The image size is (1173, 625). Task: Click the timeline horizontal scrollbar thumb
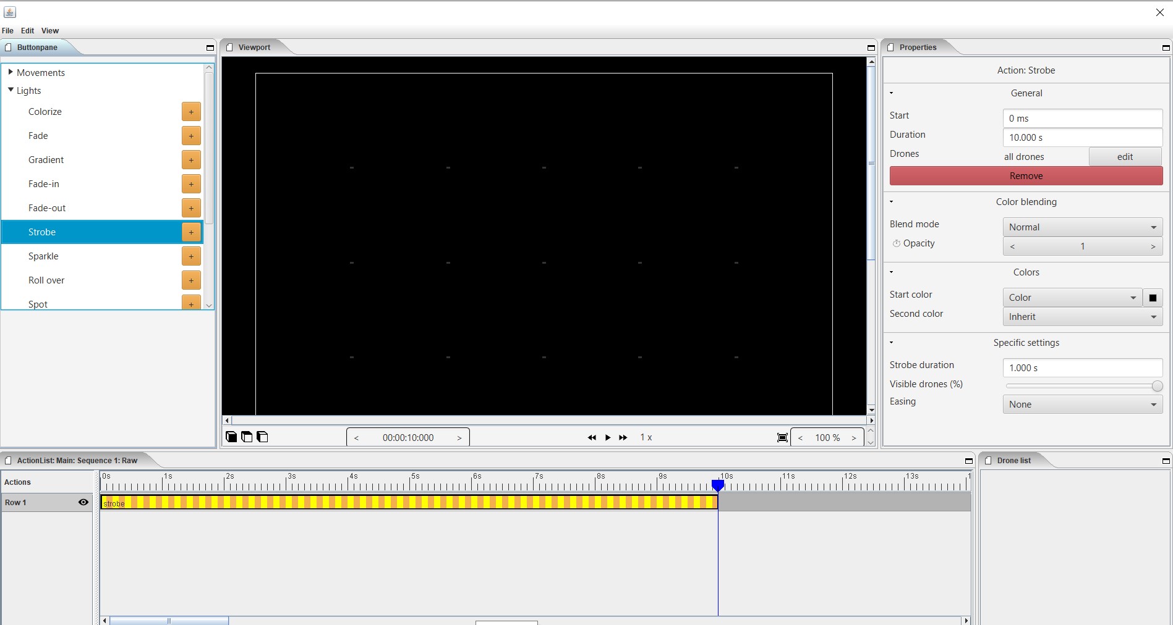pyautogui.click(x=169, y=621)
